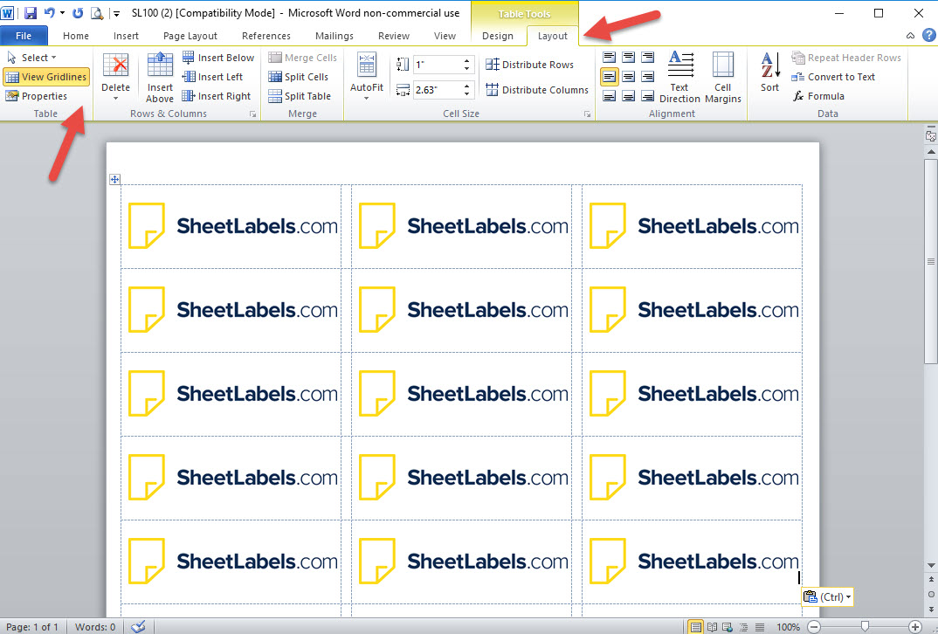Click the Insert Below icon
The width and height of the screenshot is (938, 634).
tap(189, 57)
